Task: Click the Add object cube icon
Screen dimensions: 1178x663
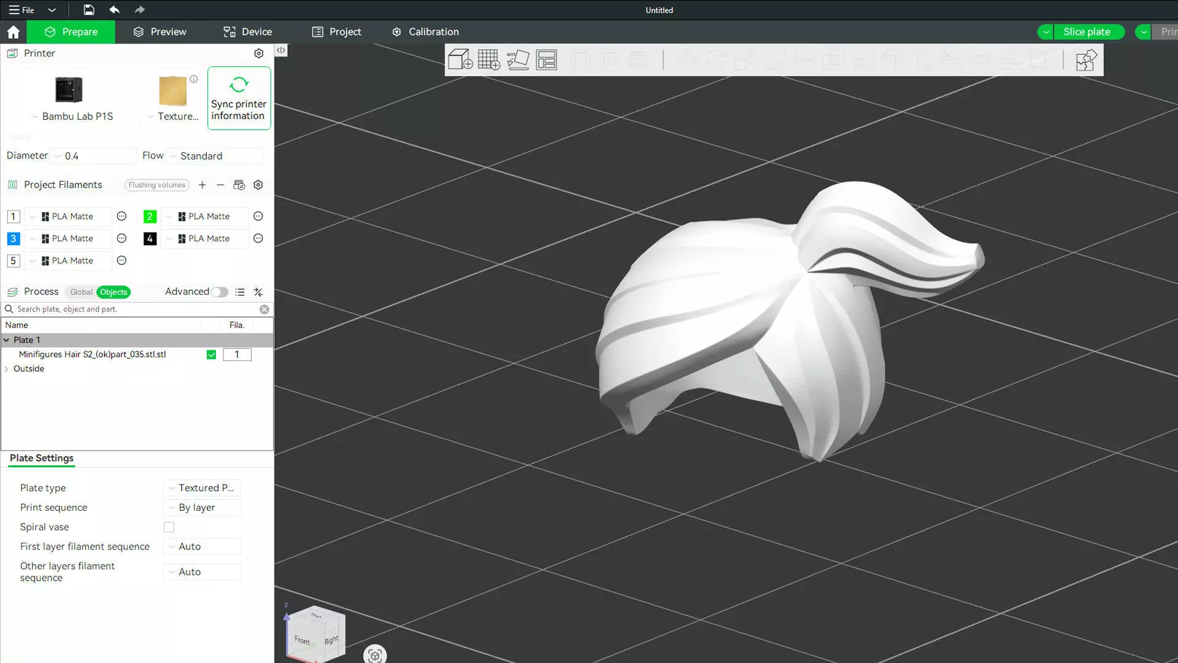Action: coord(460,60)
